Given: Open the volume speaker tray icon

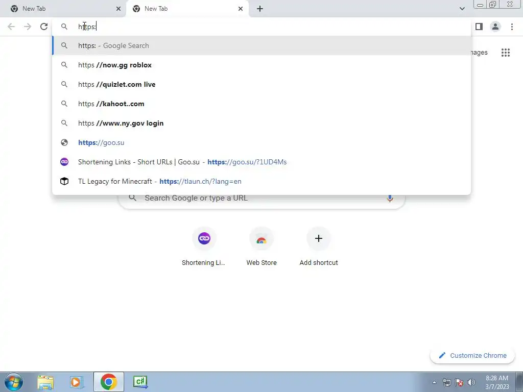Looking at the screenshot, I should click(471, 382).
